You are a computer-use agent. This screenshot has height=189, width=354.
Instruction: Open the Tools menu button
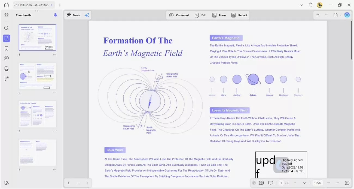point(73,15)
